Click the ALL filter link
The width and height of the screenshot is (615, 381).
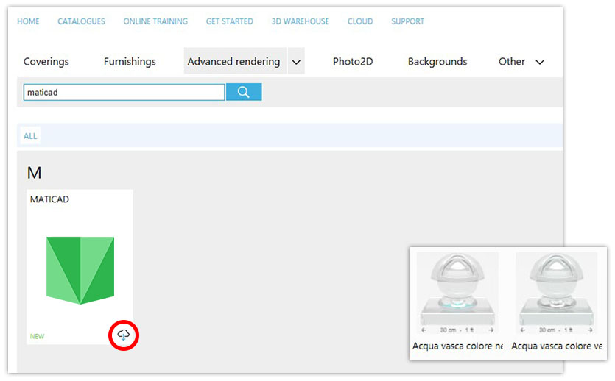point(30,136)
